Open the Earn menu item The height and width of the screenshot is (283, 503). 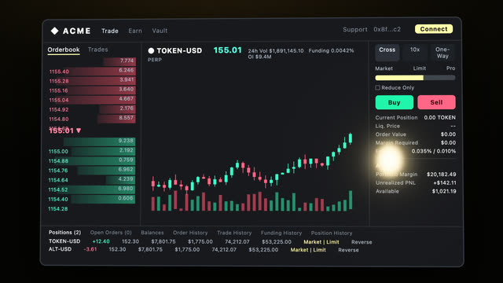tap(135, 31)
